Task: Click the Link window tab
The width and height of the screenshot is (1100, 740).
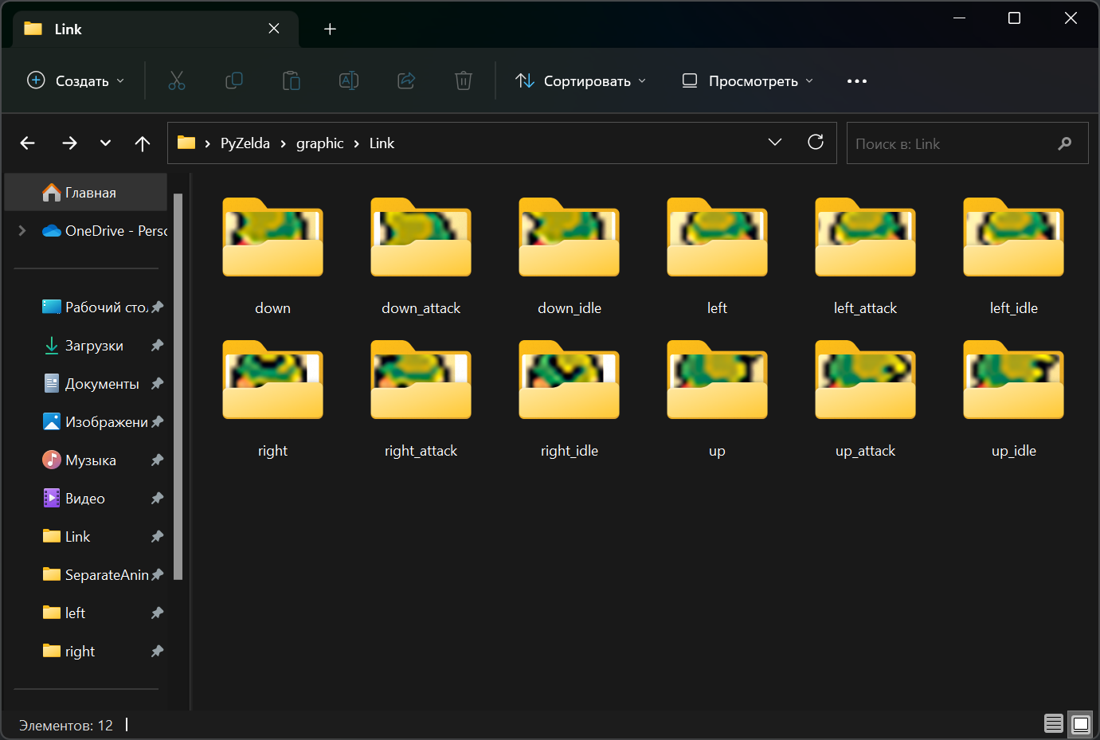Action: coord(156,29)
